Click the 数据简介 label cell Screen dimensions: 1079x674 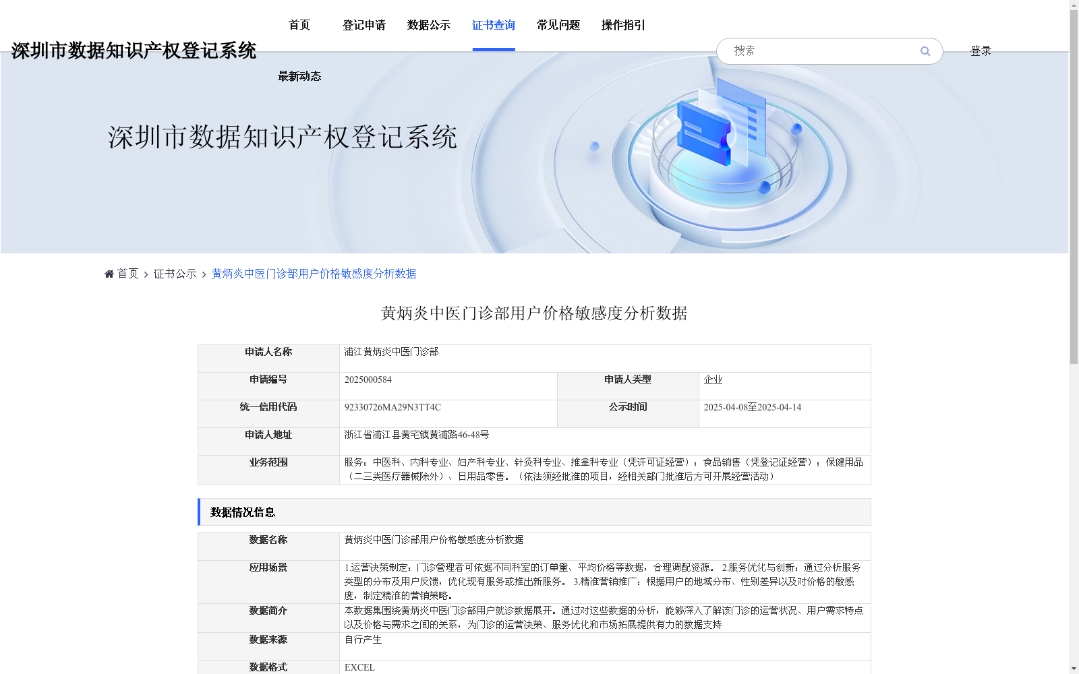(268, 618)
